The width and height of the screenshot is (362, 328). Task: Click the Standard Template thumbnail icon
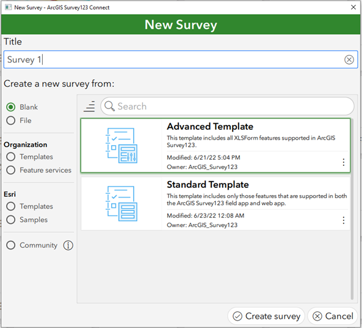pos(121,204)
